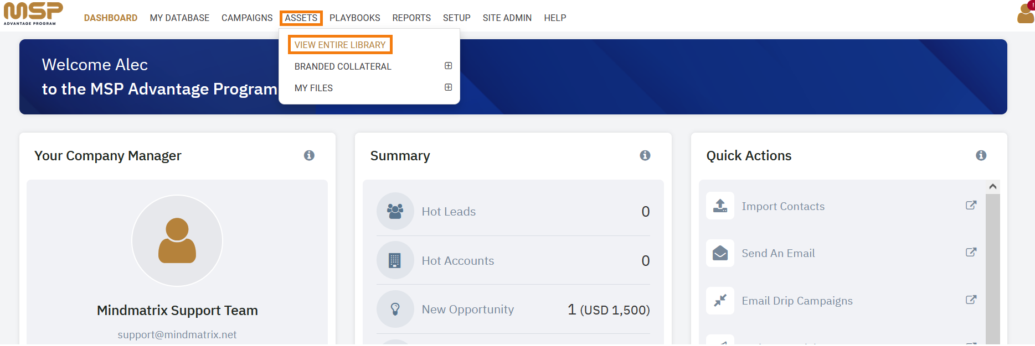
Task: Click the Hot Accounts building icon
Action: (395, 260)
